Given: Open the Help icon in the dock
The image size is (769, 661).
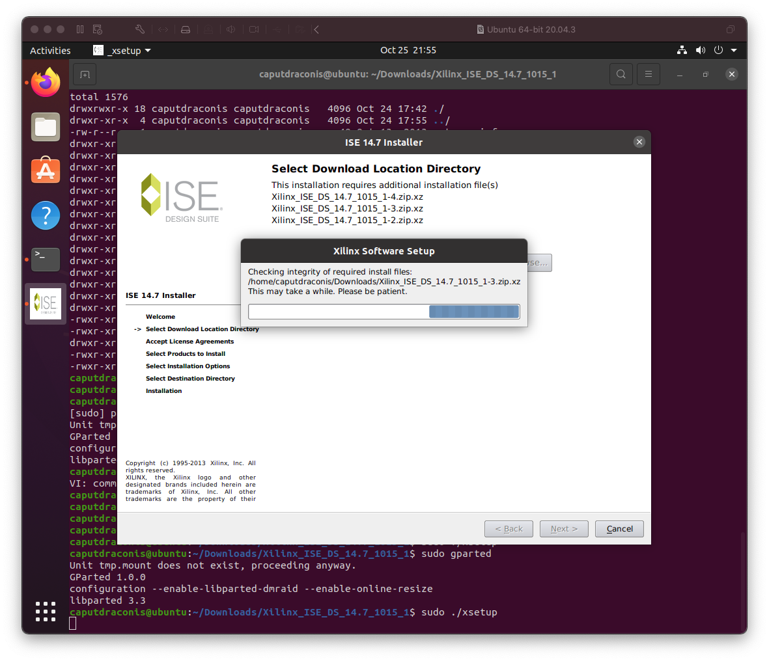Looking at the screenshot, I should click(46, 215).
